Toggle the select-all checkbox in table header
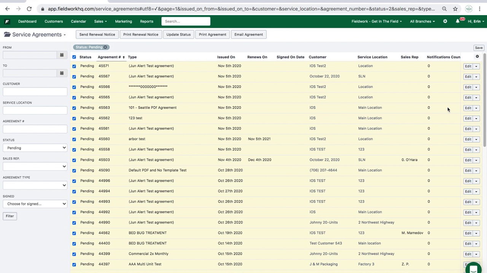This screenshot has width=487, height=273. click(74, 57)
